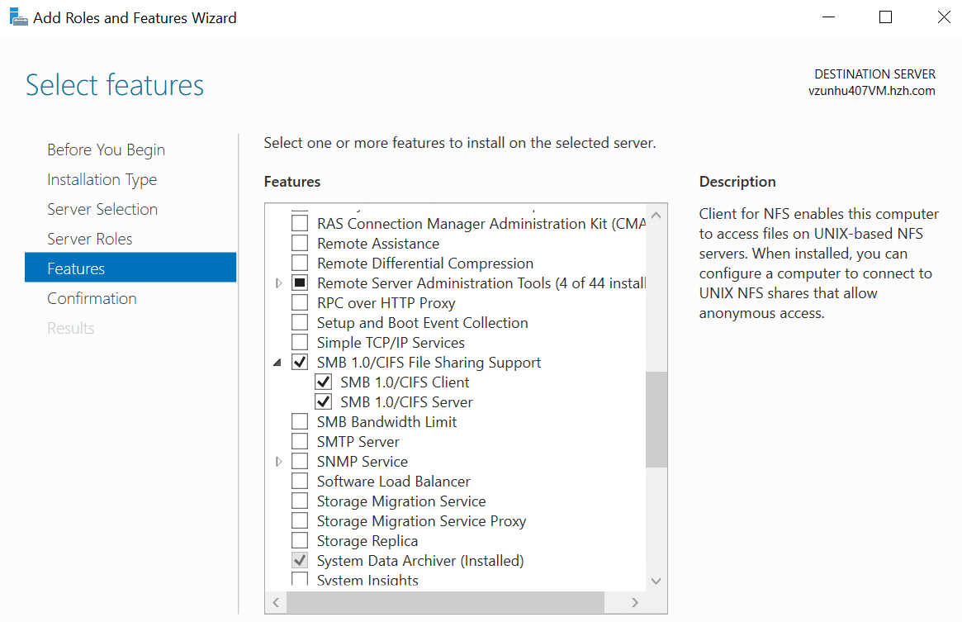Uncheck SMB 1.0/CIFS Client
962x622 pixels.
(x=323, y=382)
